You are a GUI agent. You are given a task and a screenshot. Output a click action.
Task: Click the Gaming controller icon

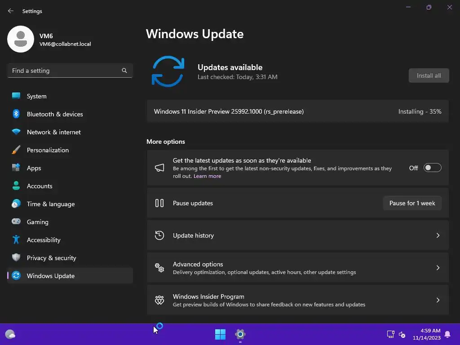pos(16,221)
